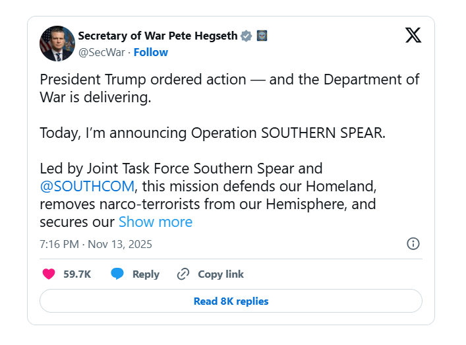The height and width of the screenshot is (345, 466).
Task: Click the chain link copy icon
Action: (x=183, y=274)
